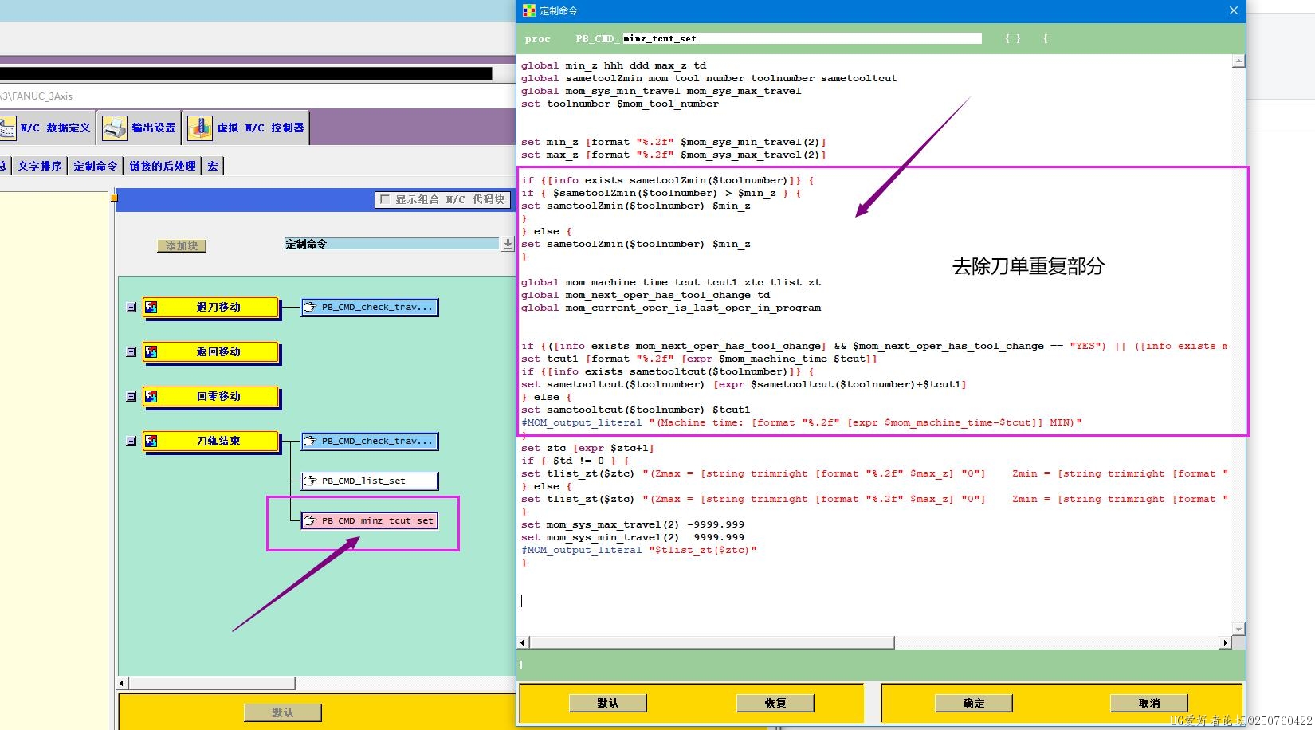Click the greyed 默认 button in main window

(283, 712)
